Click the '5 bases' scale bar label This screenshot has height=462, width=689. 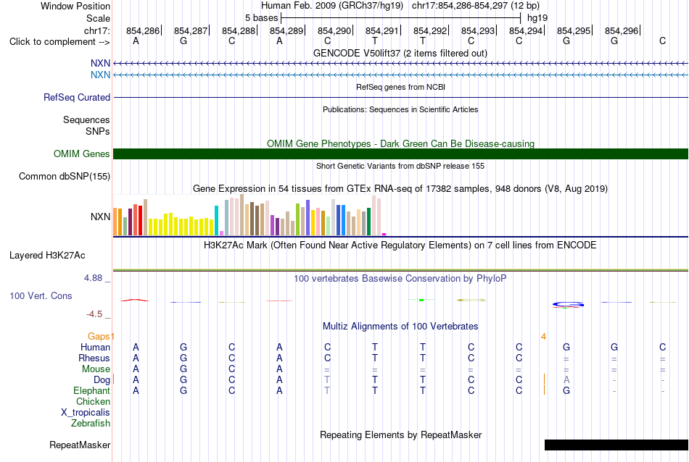coord(261,18)
